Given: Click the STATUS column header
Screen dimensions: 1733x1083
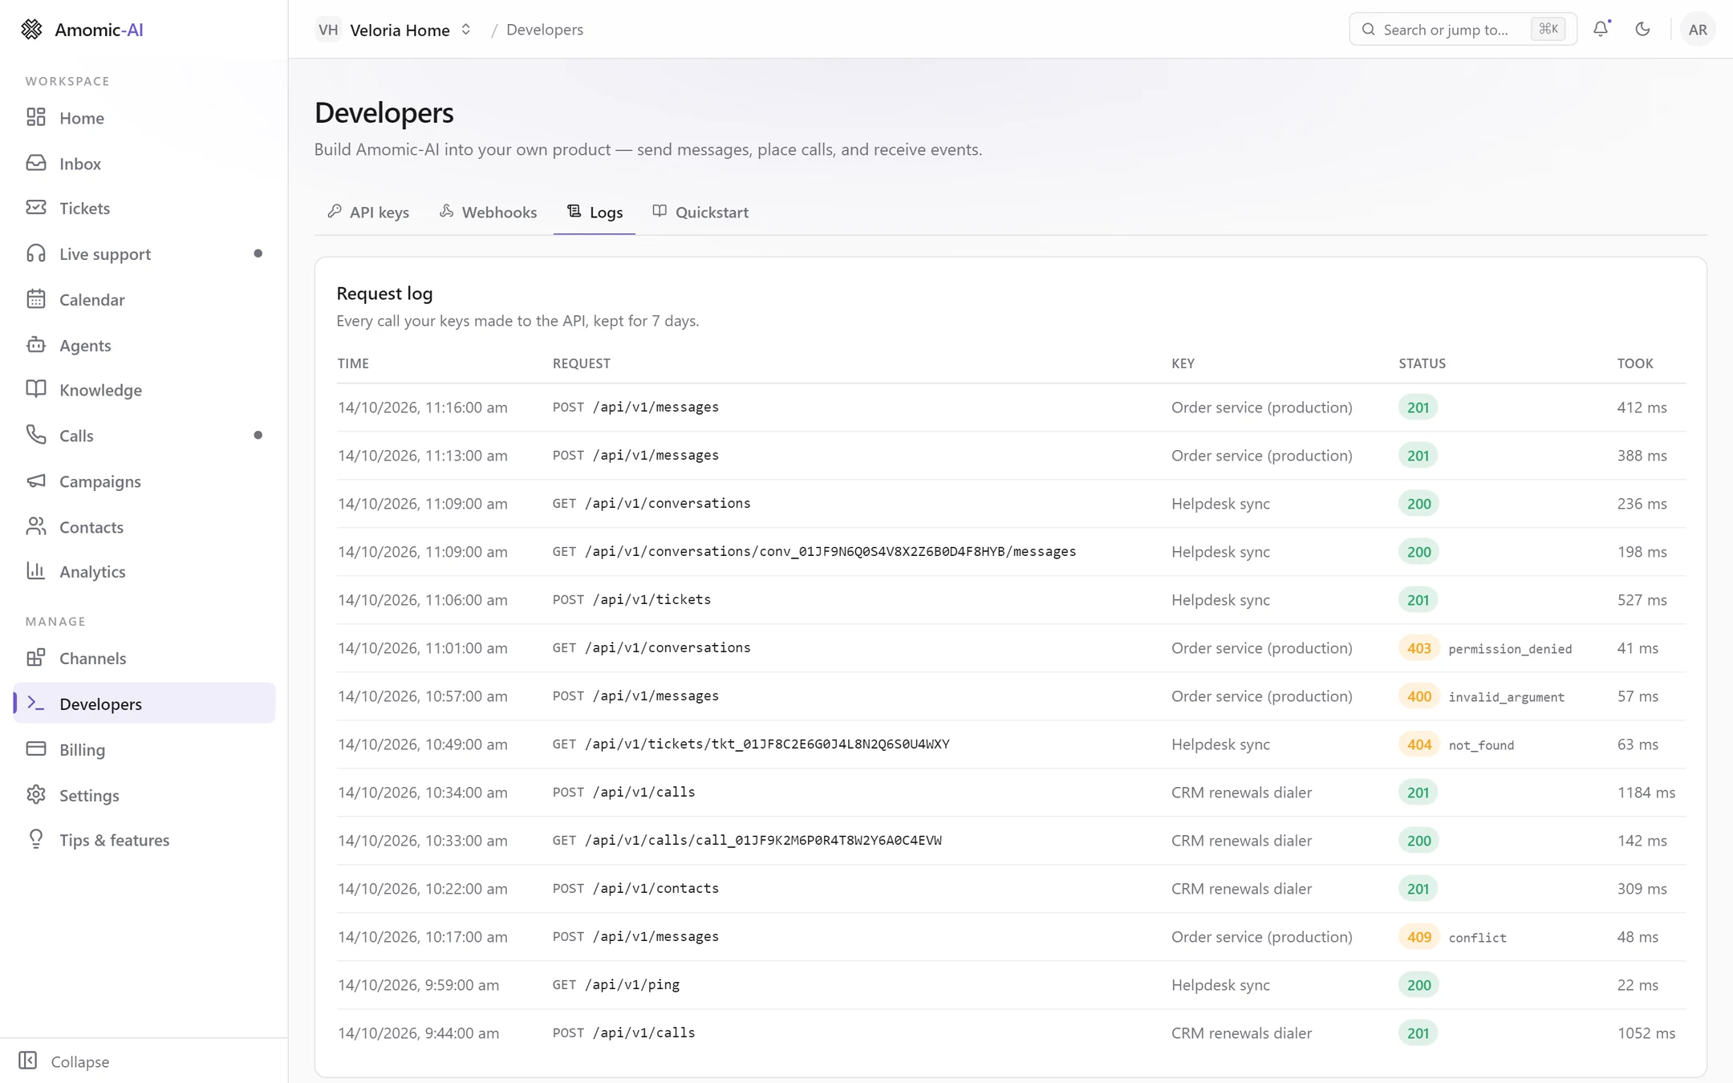Looking at the screenshot, I should [x=1423, y=363].
